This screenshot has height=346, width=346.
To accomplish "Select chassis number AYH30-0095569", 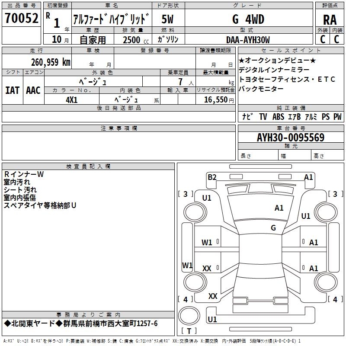I will pyautogui.click(x=291, y=138).
